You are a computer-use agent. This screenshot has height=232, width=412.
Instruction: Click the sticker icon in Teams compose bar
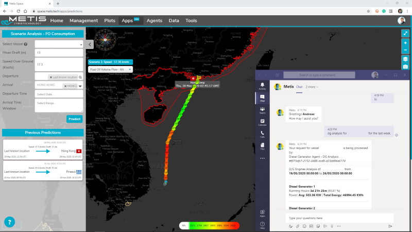coord(318,226)
